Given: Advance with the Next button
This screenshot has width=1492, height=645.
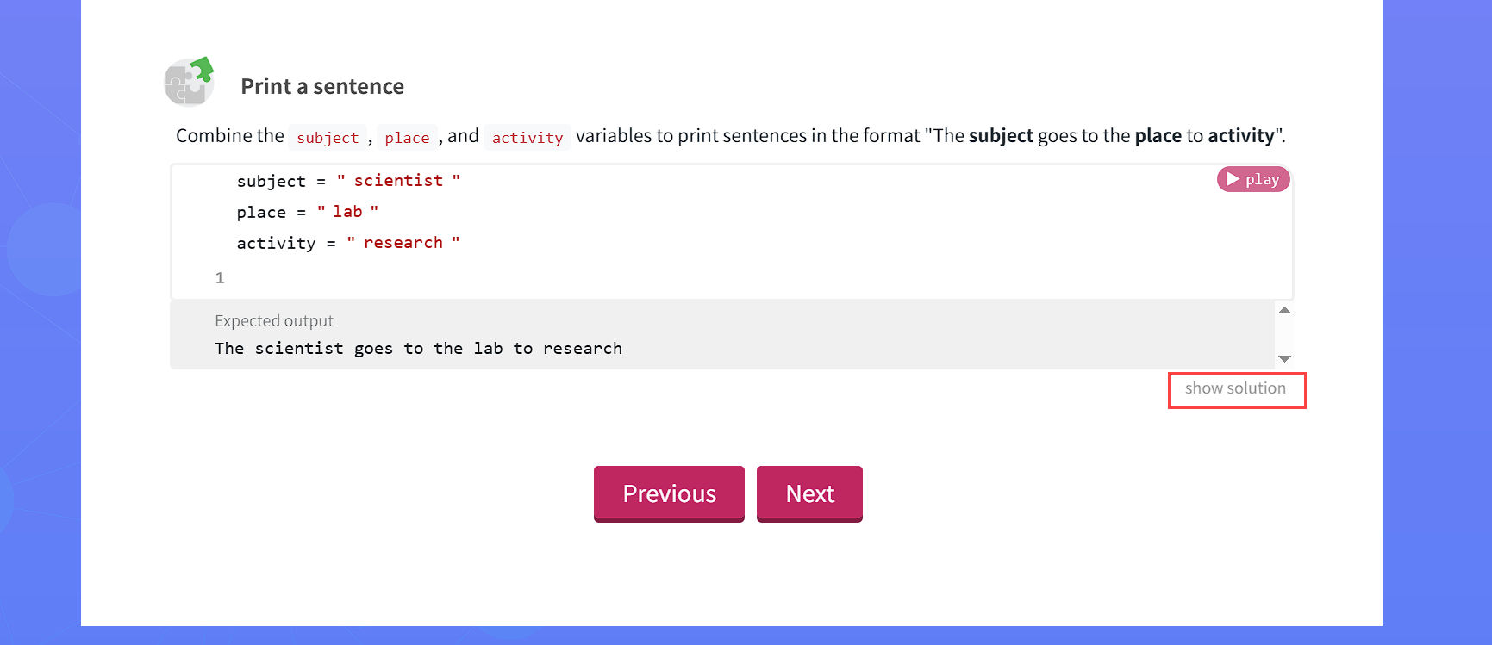Looking at the screenshot, I should 809,493.
